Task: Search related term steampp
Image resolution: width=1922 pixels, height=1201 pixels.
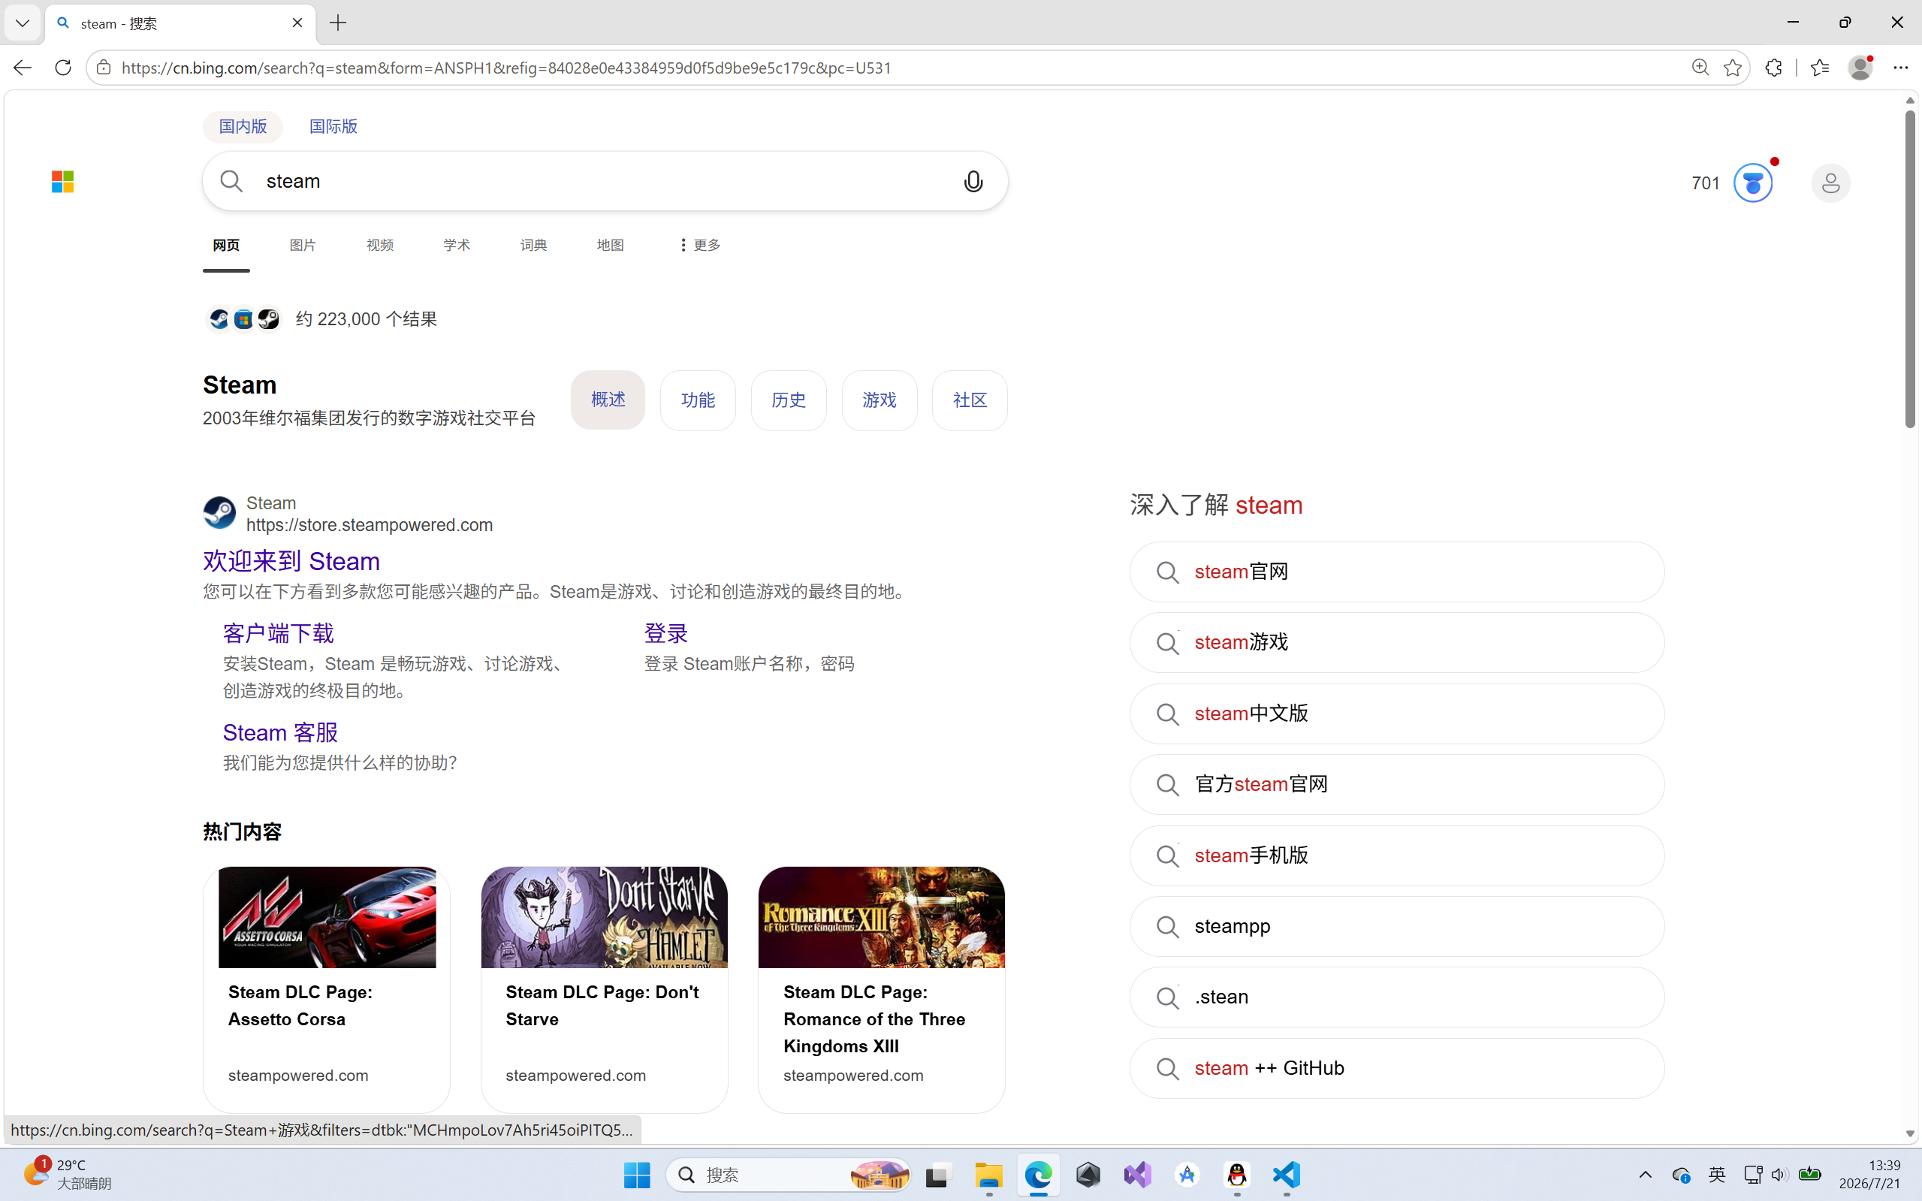Action: click(x=1397, y=926)
